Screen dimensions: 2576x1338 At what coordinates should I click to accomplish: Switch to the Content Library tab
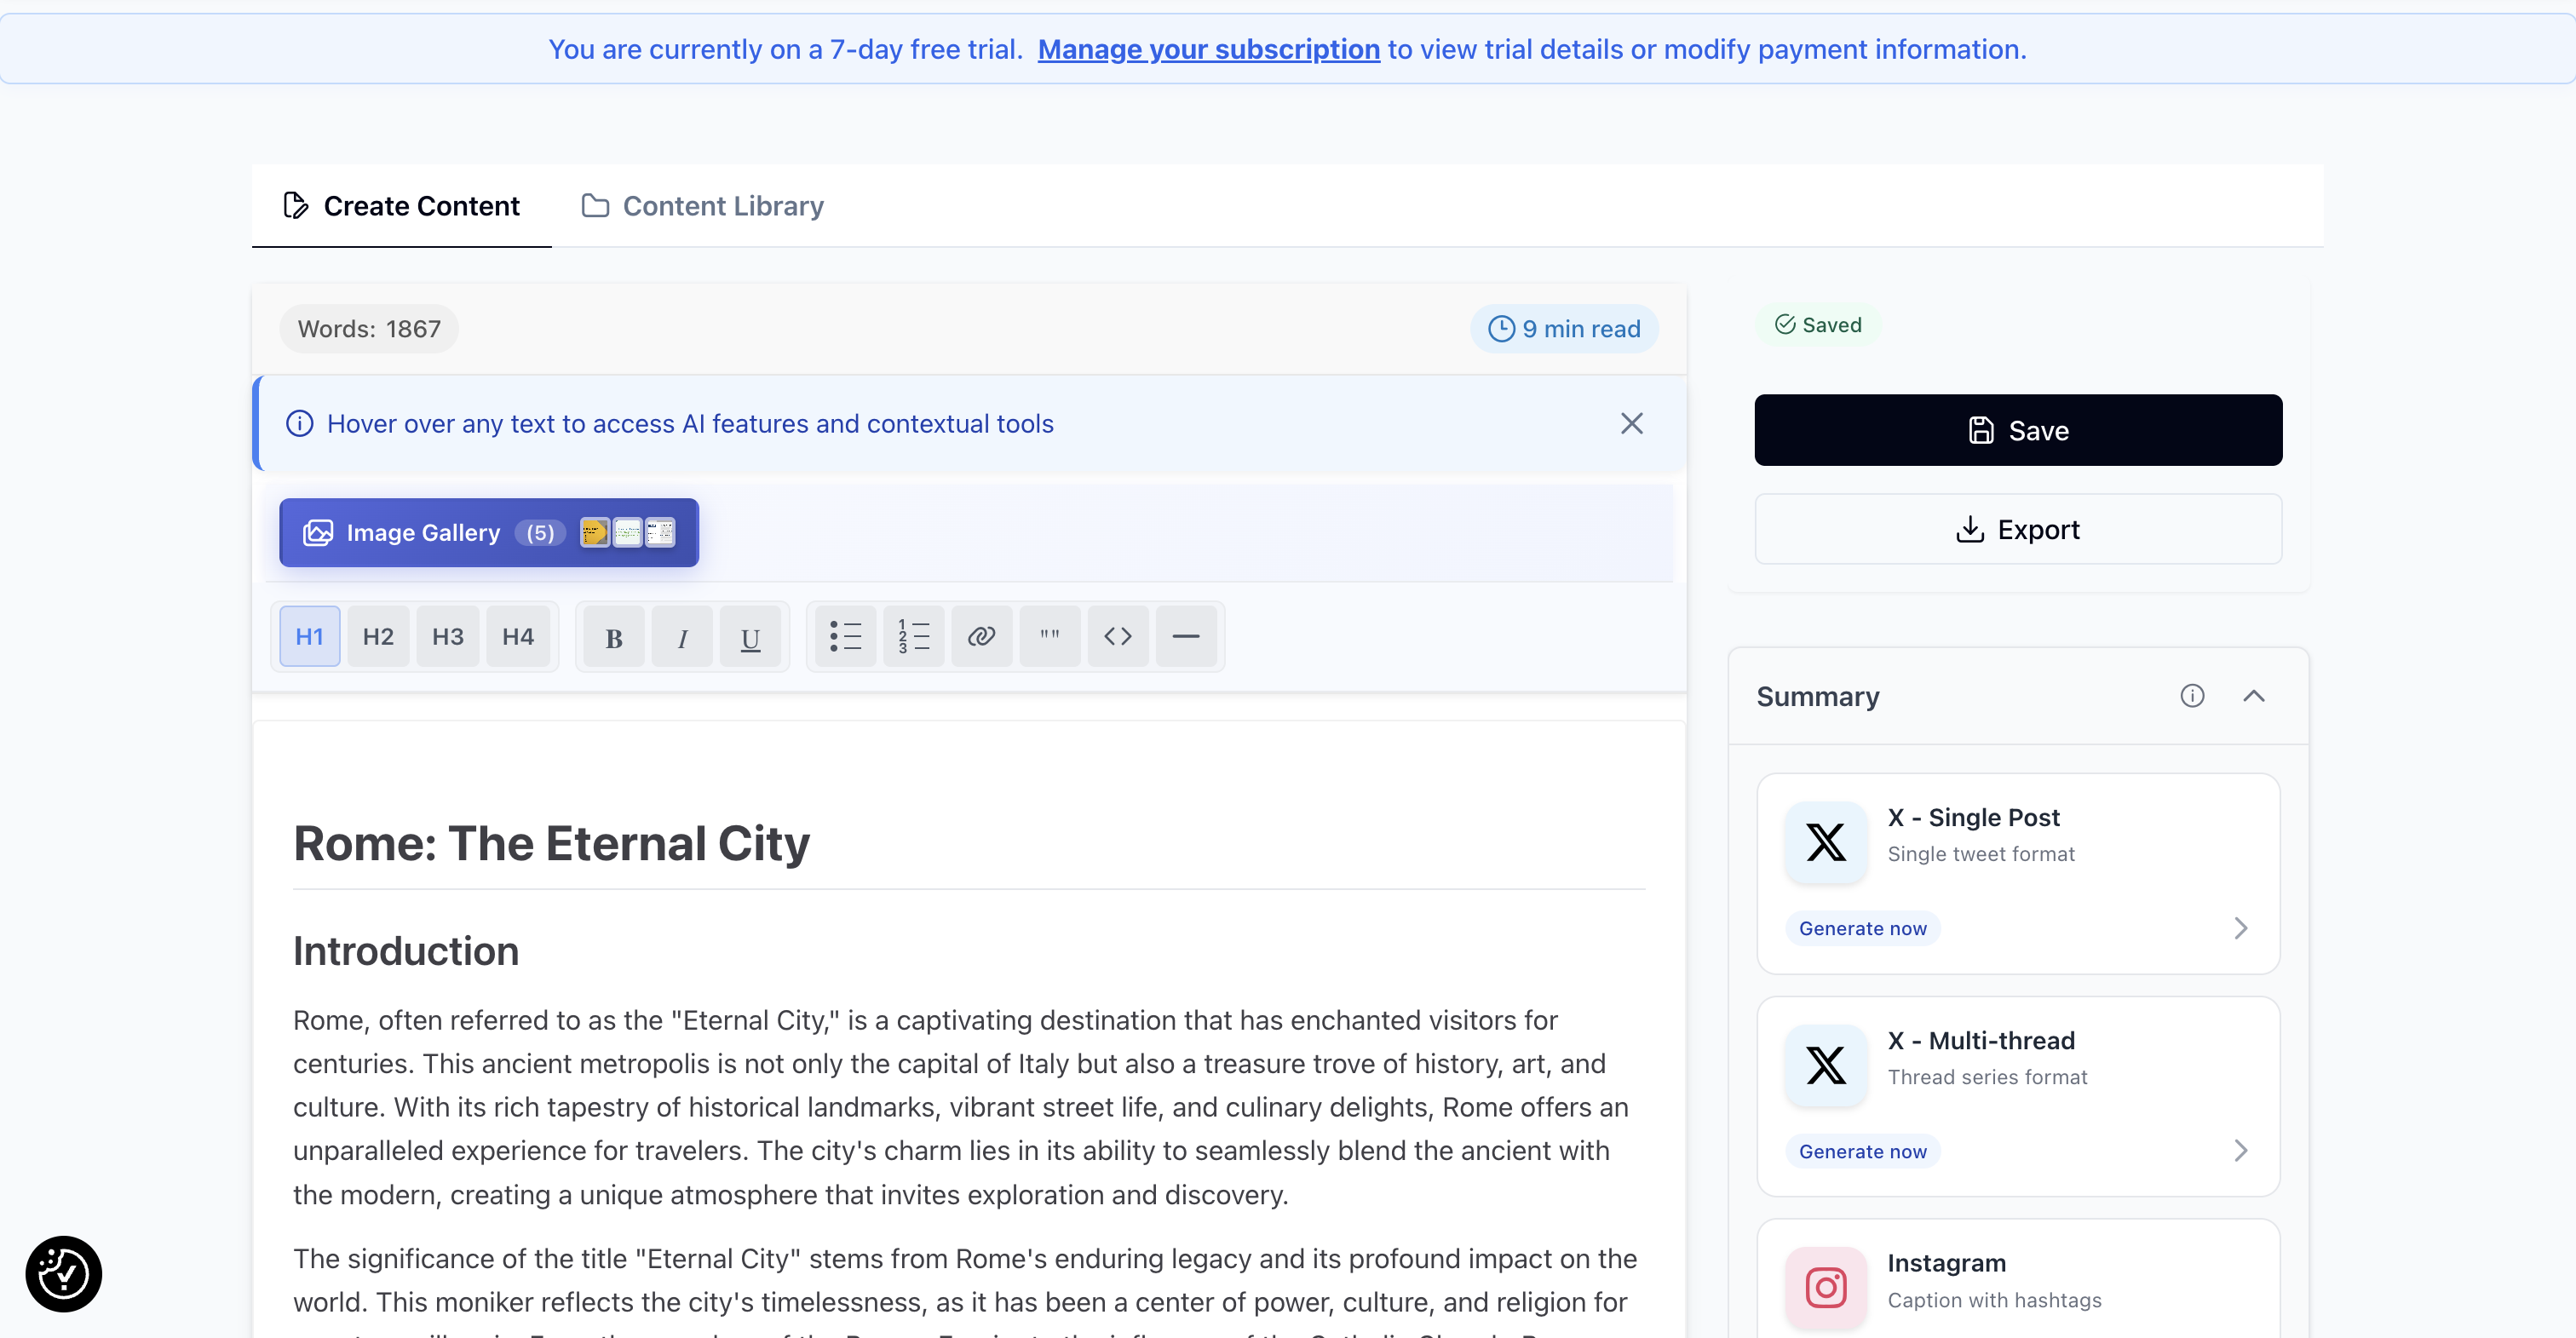(702, 206)
